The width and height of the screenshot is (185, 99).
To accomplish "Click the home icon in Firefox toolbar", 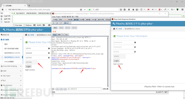I will click(x=133, y=10).
